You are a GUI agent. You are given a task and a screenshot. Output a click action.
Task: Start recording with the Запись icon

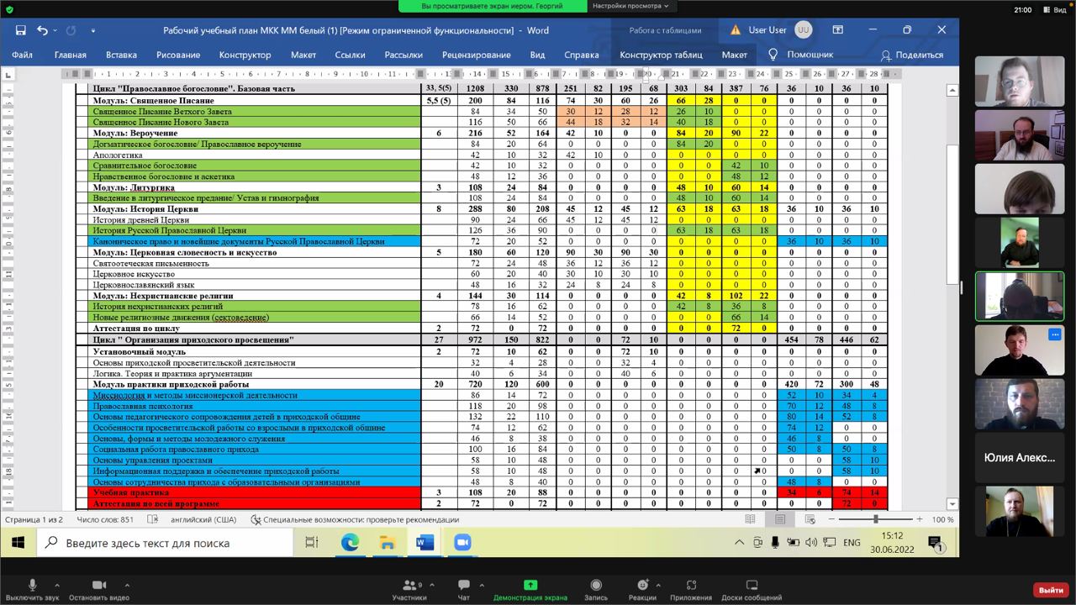[x=595, y=586]
